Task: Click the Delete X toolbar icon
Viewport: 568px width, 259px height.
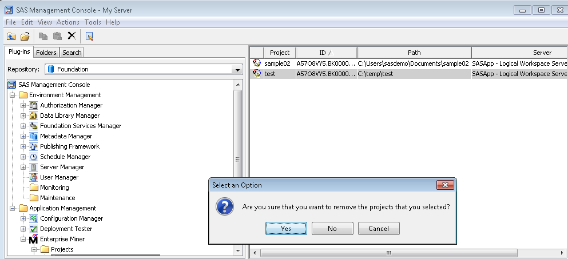Action: point(72,36)
